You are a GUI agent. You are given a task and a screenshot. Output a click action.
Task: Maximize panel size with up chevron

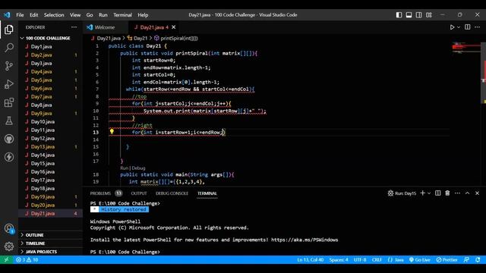point(468,193)
